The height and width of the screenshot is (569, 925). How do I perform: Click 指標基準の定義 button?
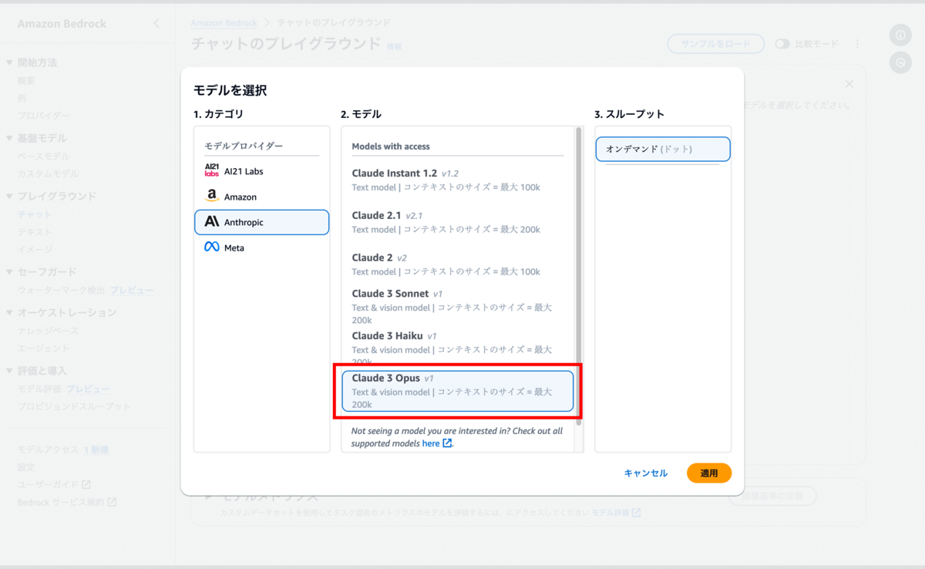(772, 496)
